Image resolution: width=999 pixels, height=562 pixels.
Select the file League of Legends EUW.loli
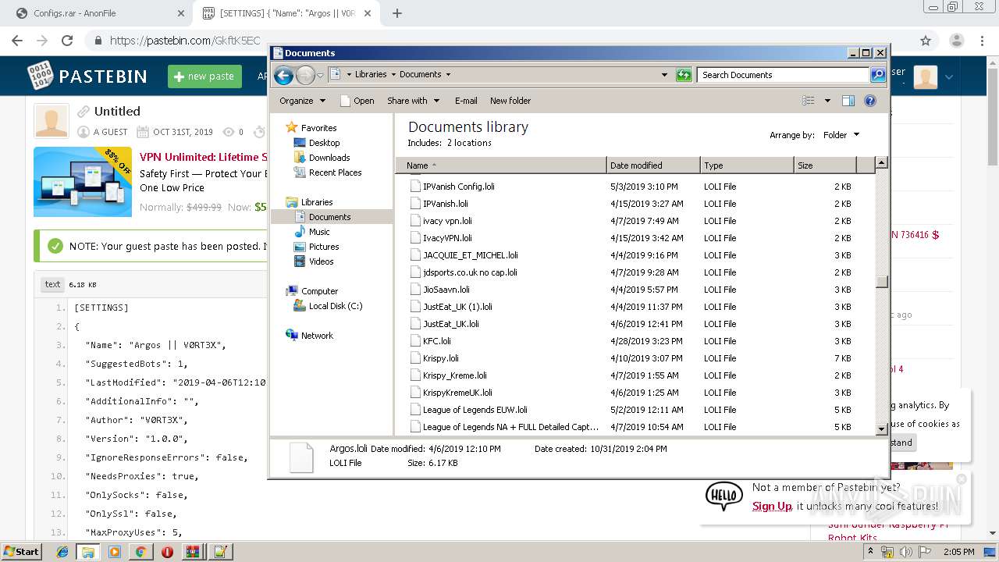point(475,410)
